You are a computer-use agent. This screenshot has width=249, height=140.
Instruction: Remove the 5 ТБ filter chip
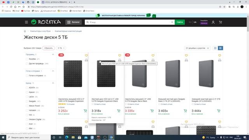(x=64, y=48)
